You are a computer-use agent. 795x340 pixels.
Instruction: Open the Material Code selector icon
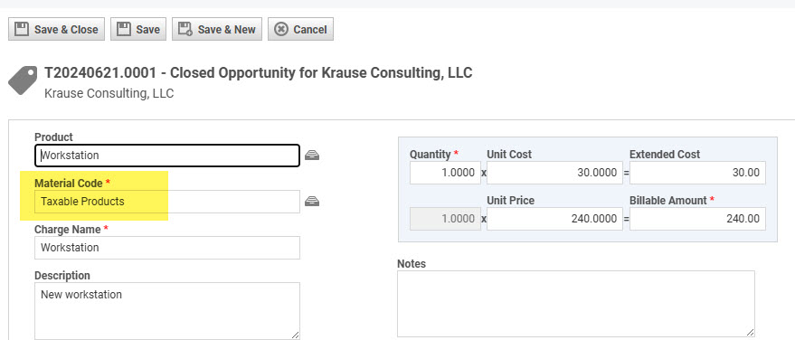[312, 202]
